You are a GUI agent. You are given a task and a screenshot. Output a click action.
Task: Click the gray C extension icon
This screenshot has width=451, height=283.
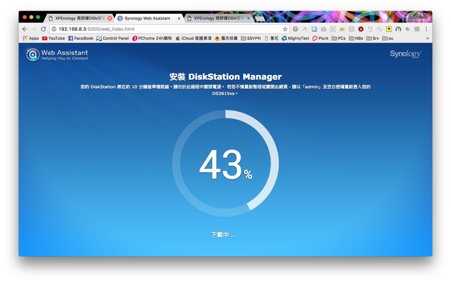pyautogui.click(x=351, y=29)
